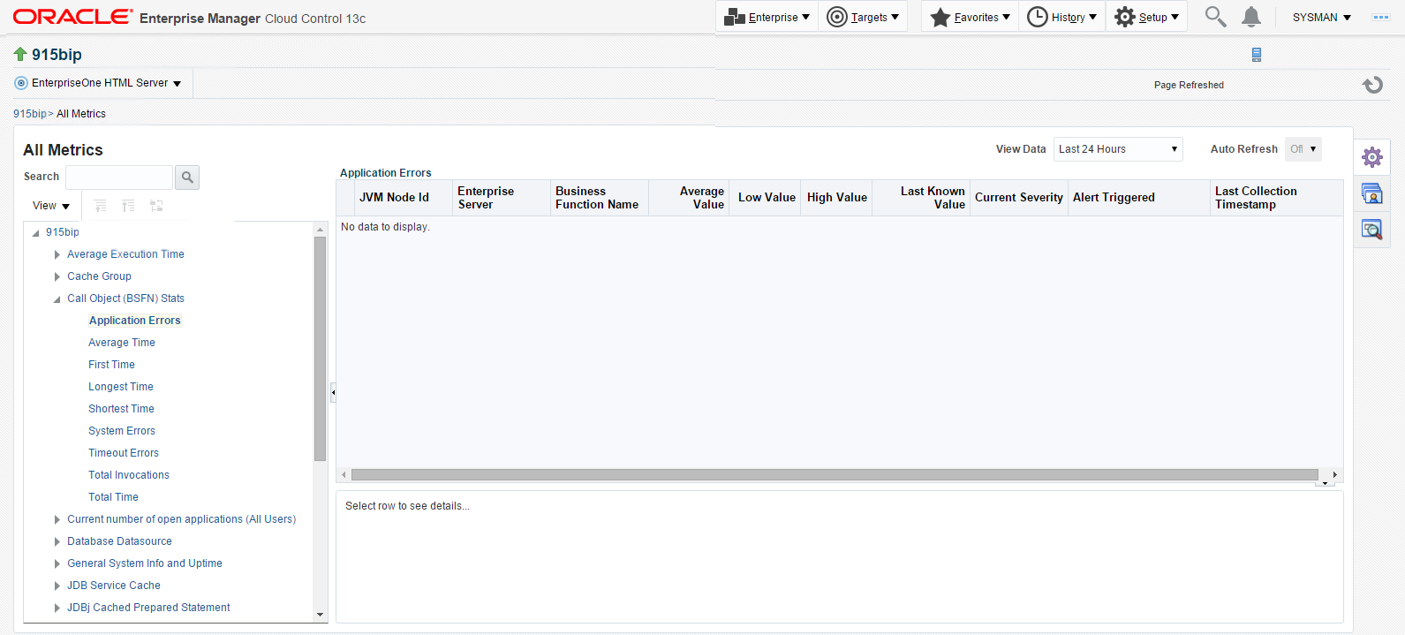Viewport: 1405px width, 635px height.
Task: Click the refresh page arrow icon
Action: point(1372,85)
